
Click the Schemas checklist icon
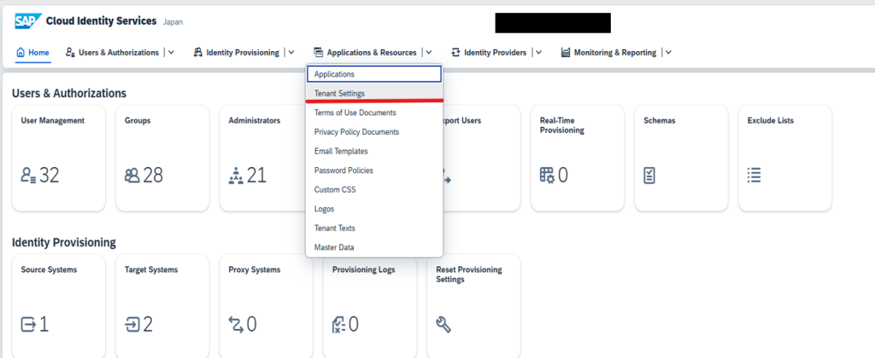(650, 176)
